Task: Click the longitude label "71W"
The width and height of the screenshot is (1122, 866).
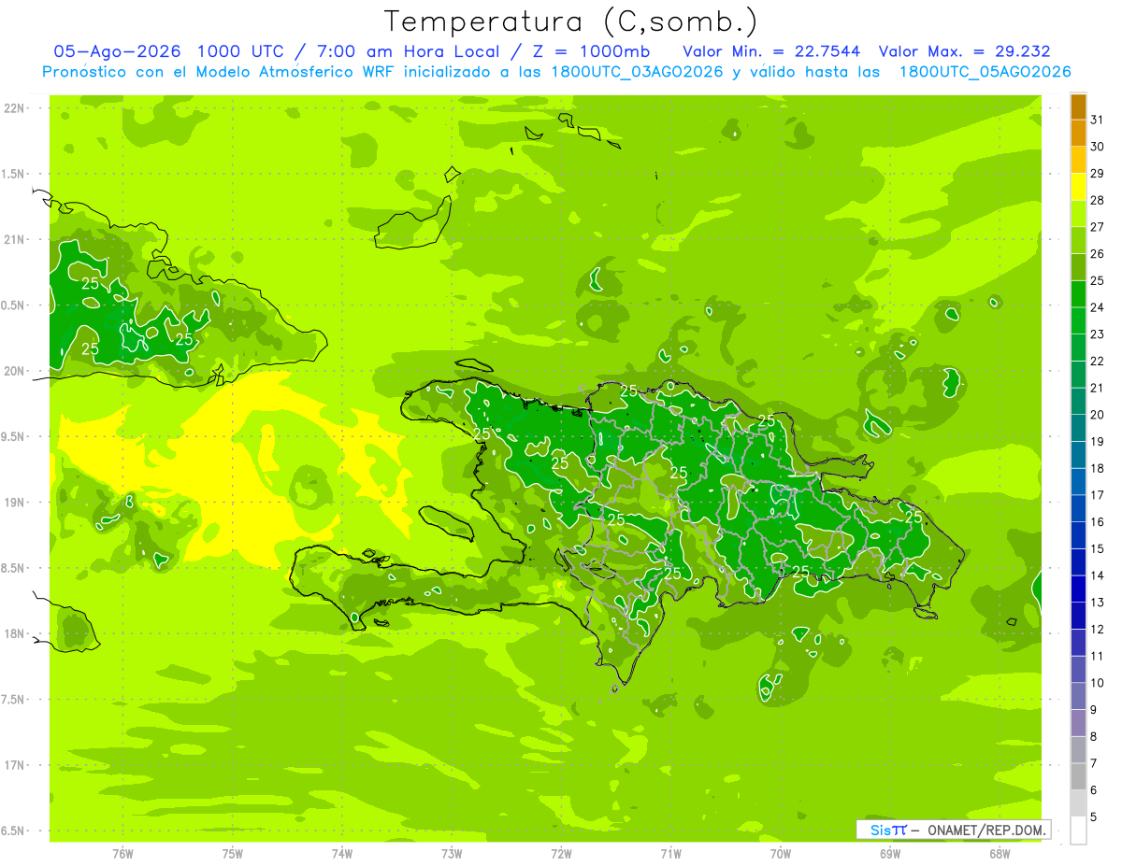Action: click(670, 854)
